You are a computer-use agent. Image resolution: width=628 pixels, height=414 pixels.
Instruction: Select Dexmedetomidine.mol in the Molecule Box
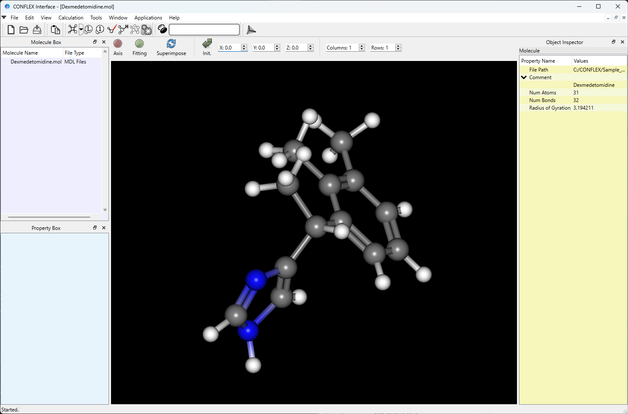pyautogui.click(x=36, y=61)
